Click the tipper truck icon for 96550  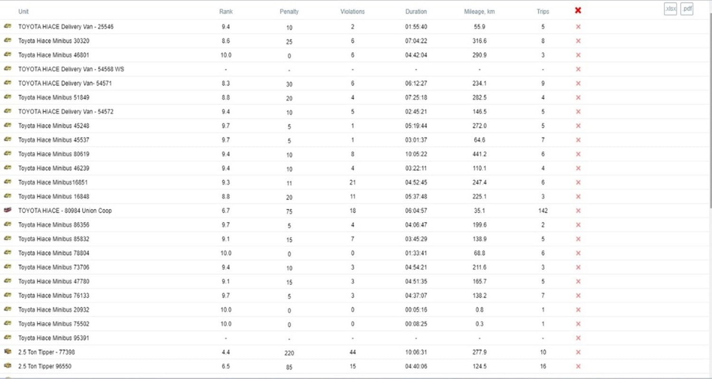[7, 366]
